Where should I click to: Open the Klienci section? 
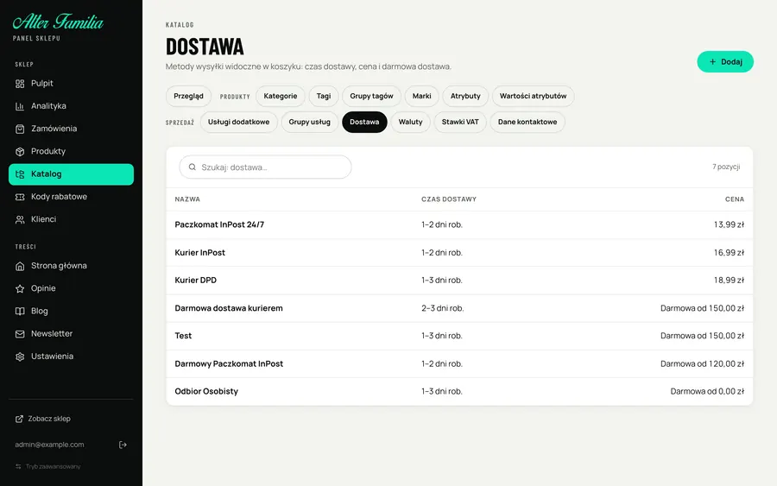[x=71, y=219]
